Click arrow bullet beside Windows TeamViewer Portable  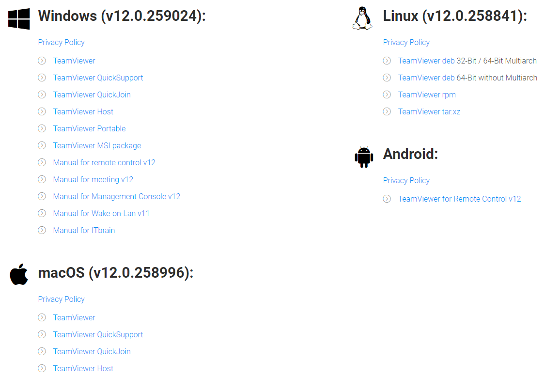click(x=42, y=128)
